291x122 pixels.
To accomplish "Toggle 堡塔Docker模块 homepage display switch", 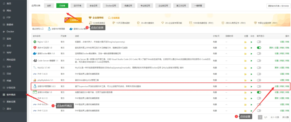I will [x=259, y=53].
